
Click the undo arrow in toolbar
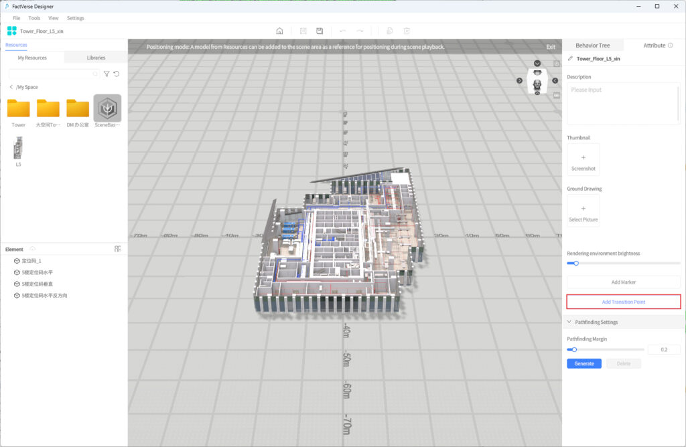point(342,31)
